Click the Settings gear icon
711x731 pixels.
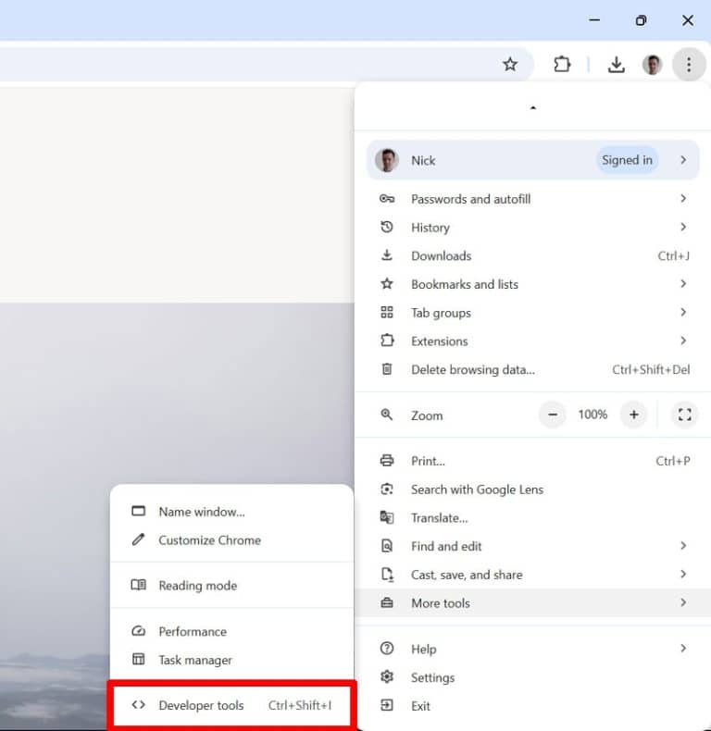pos(387,677)
